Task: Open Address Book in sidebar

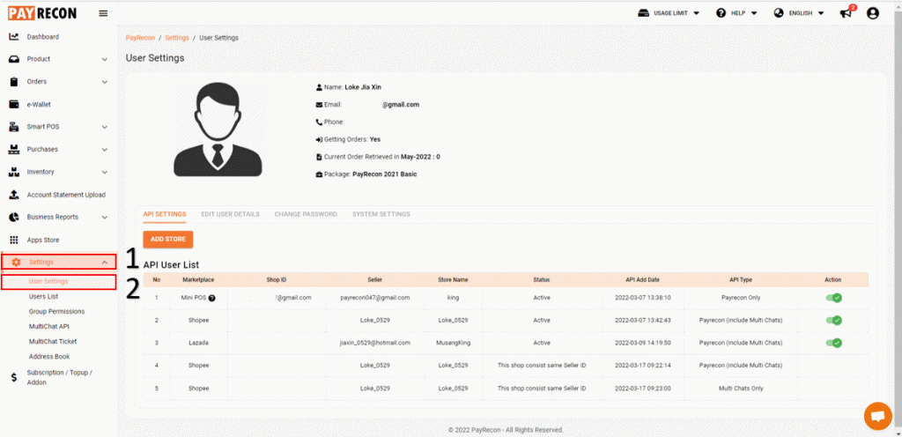Action: point(49,357)
